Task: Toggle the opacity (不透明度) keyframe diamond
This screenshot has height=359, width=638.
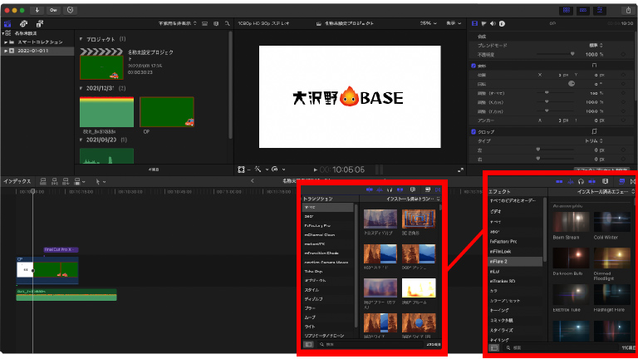Action: coord(623,55)
